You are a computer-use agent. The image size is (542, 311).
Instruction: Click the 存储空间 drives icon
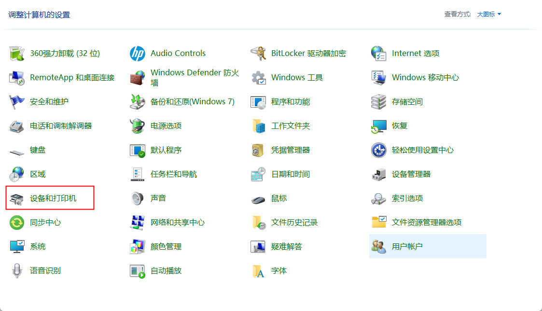(378, 102)
